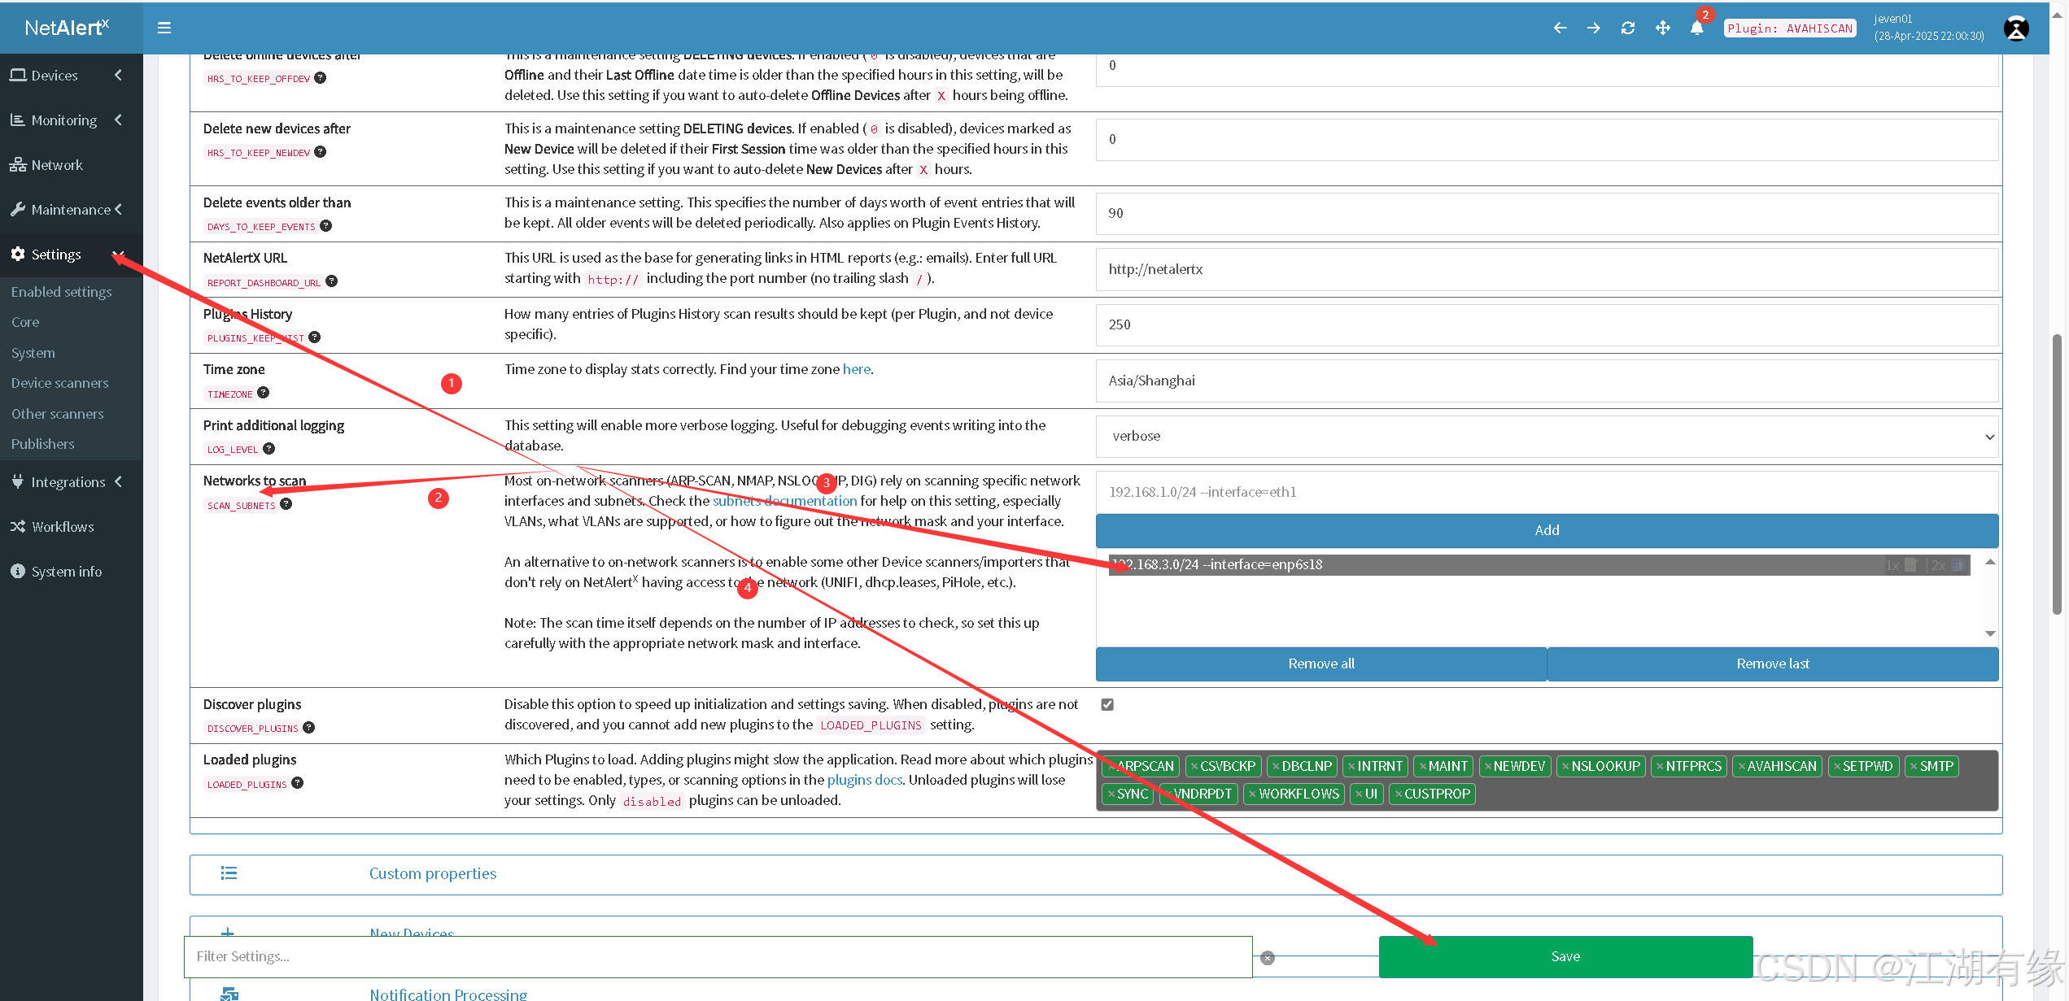Click the NetAlertX logo
The height and width of the screenshot is (1001, 2069).
67,28
